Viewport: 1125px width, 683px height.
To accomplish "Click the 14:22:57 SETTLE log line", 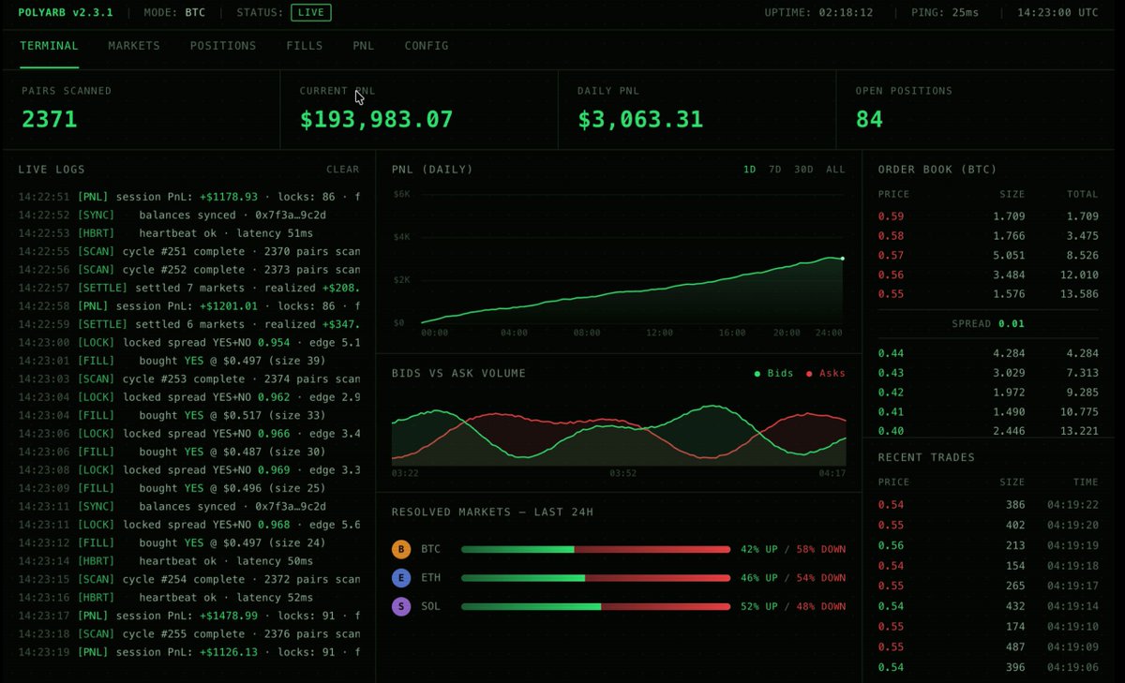I will click(188, 288).
